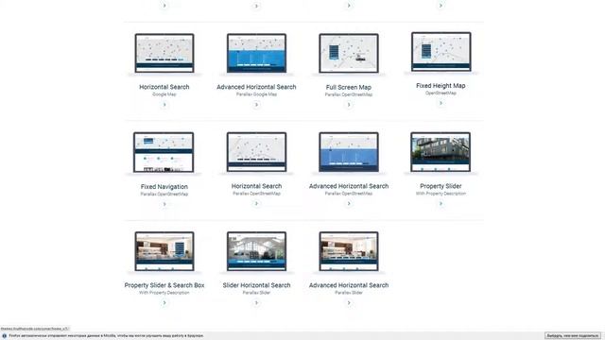Click 'Google Map' subtitle under Horizontal Search
This screenshot has height=340, width=605.
tap(164, 94)
